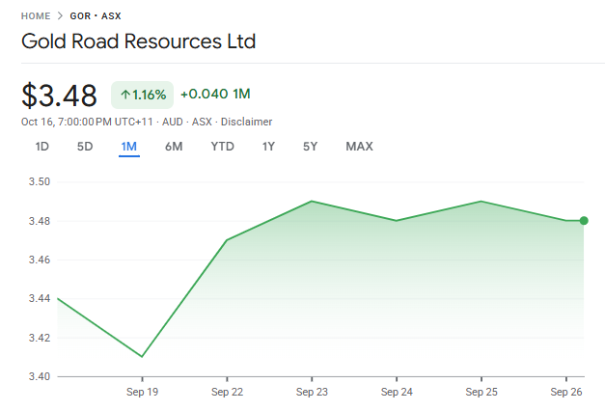Viewport: 605px width, 411px height.
Task: Click the Gold Road Resources Ltd title
Action: tap(138, 42)
